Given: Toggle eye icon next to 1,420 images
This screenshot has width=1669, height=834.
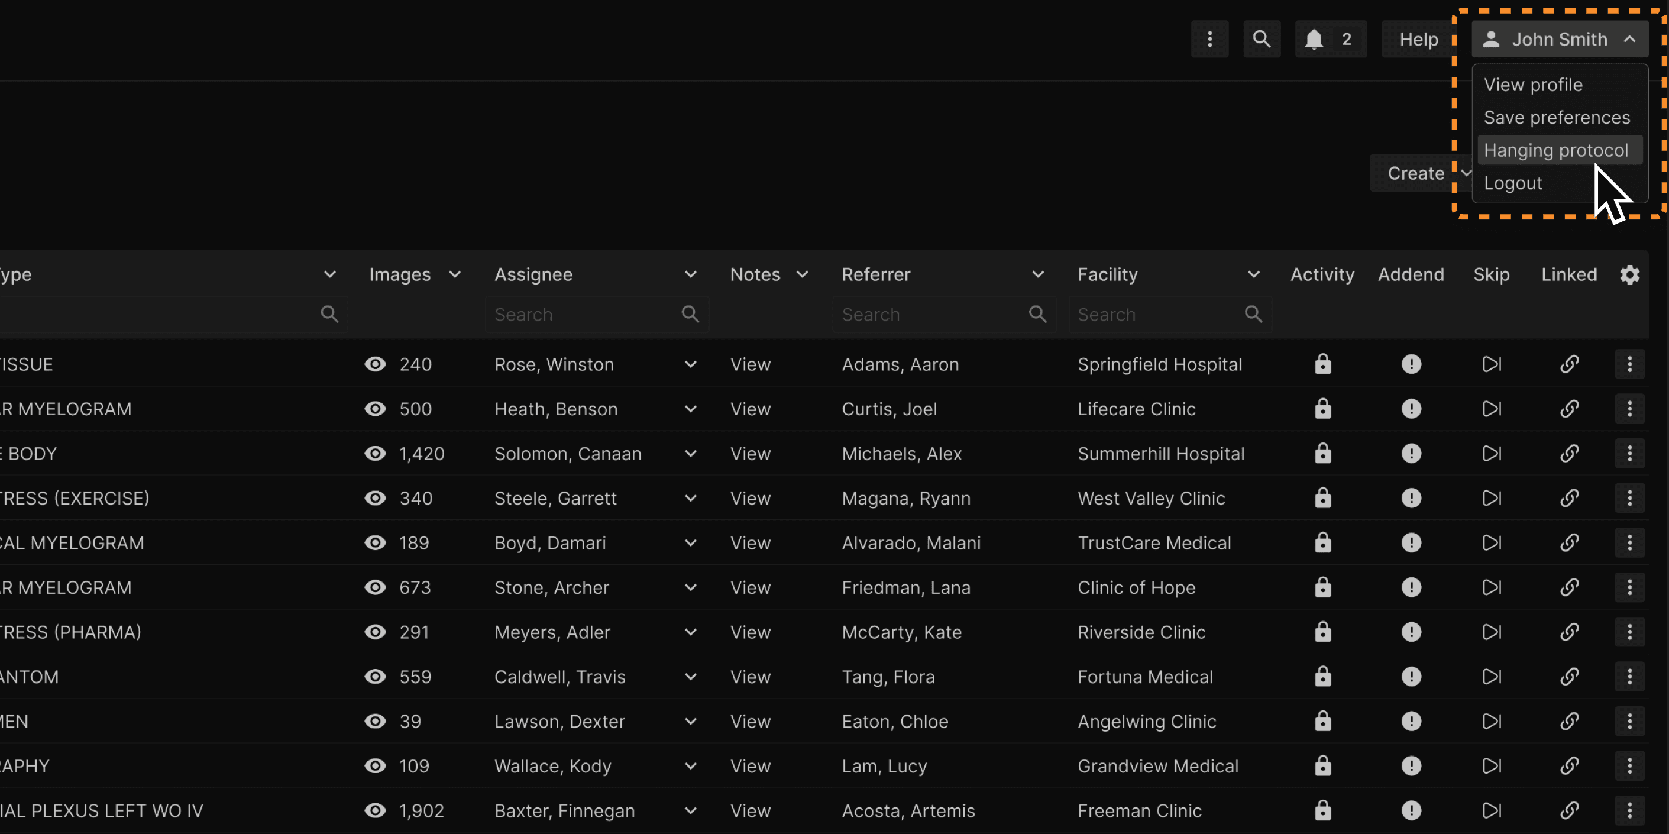Looking at the screenshot, I should (x=375, y=454).
